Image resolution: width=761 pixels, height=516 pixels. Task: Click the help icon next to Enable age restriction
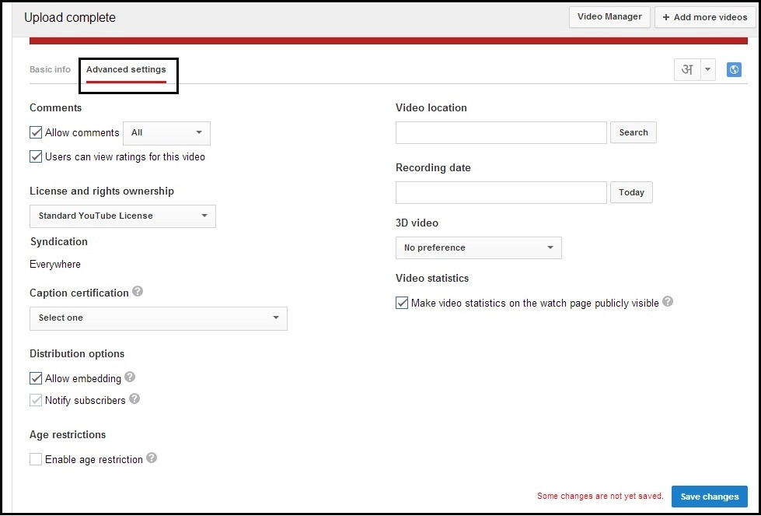pos(152,459)
